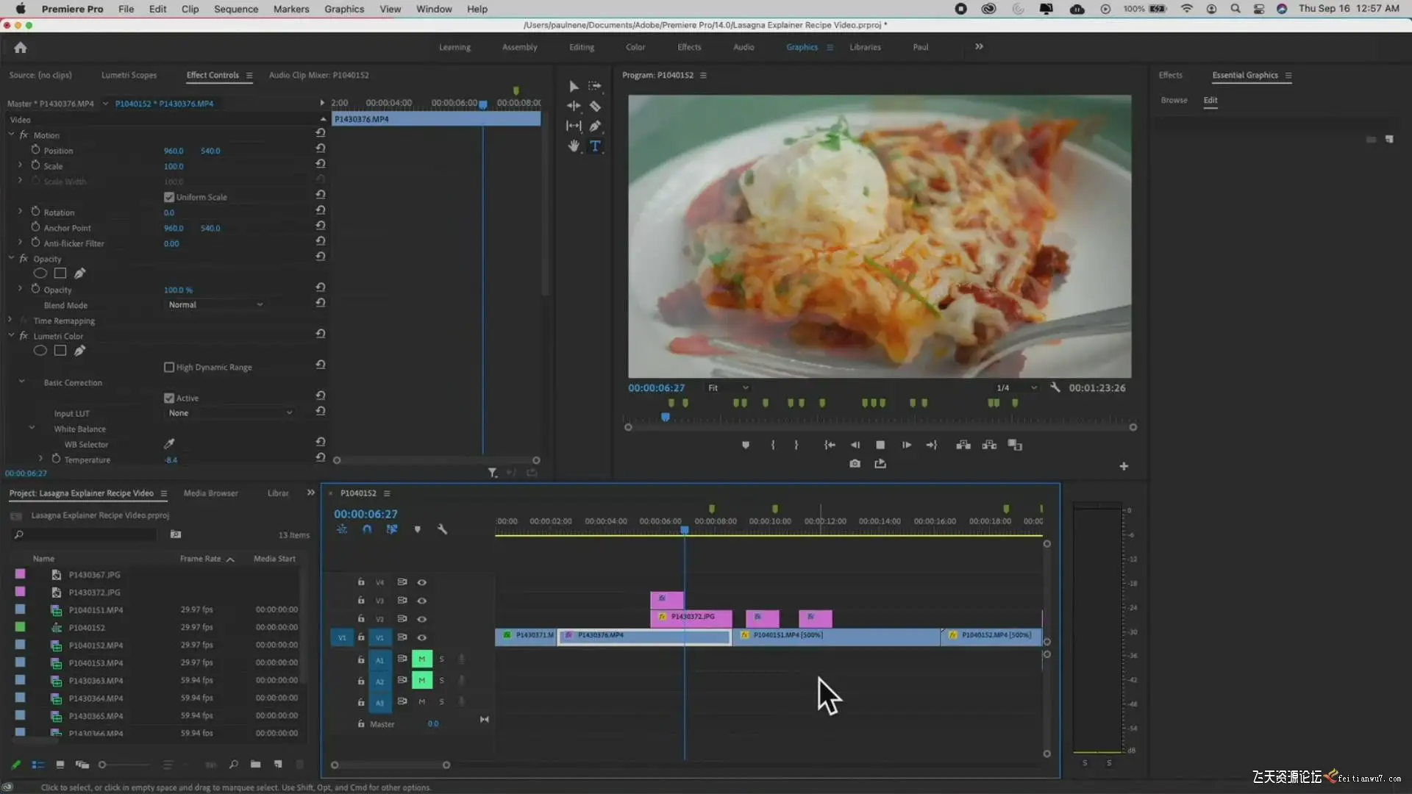Select the Pen tool in the toolbox

coord(595,126)
